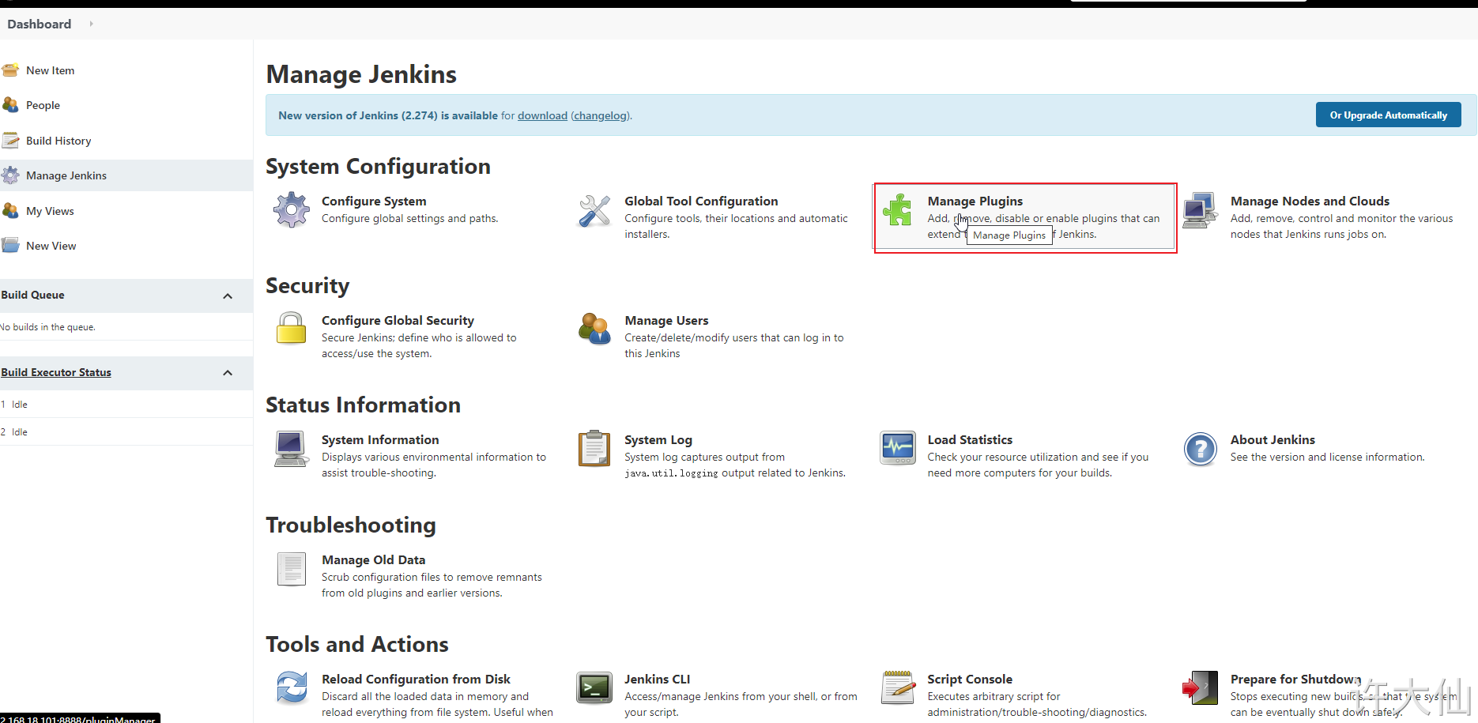Open the Manage Users title link

666,321
